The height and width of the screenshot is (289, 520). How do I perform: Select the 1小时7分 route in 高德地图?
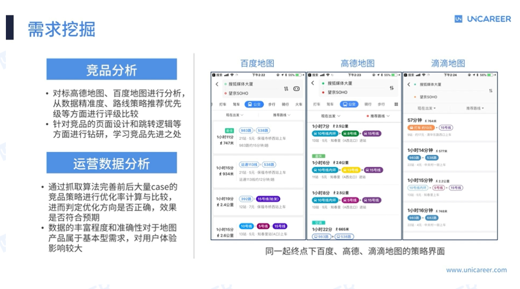tap(354, 134)
